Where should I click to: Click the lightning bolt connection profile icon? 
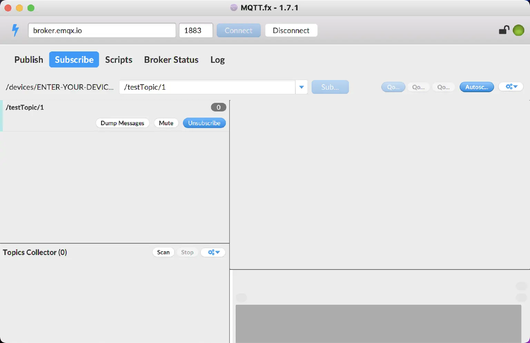click(x=15, y=30)
